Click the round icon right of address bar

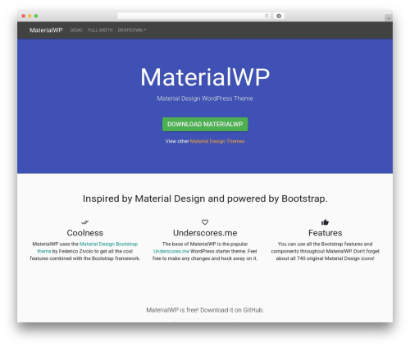[x=279, y=16]
